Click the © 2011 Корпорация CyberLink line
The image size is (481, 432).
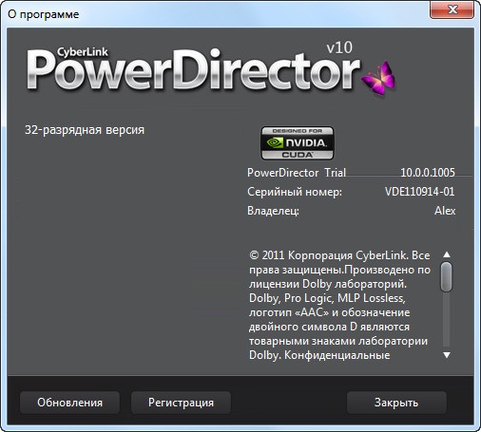pos(339,255)
